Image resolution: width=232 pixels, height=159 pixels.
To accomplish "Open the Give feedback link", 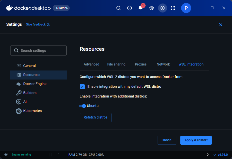I will (36, 24).
